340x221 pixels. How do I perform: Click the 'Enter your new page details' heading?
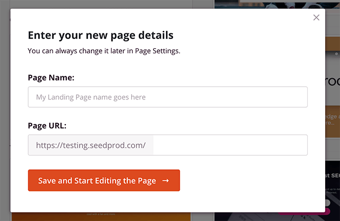tap(101, 35)
